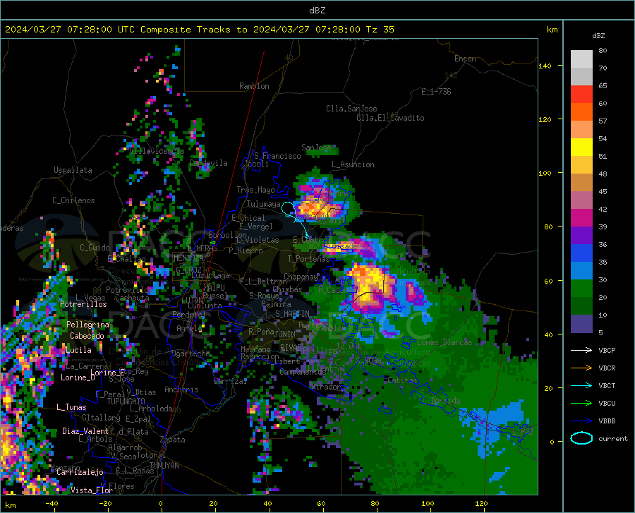Click the S_Francisco place label
This screenshot has height=513, width=635.
click(277, 156)
